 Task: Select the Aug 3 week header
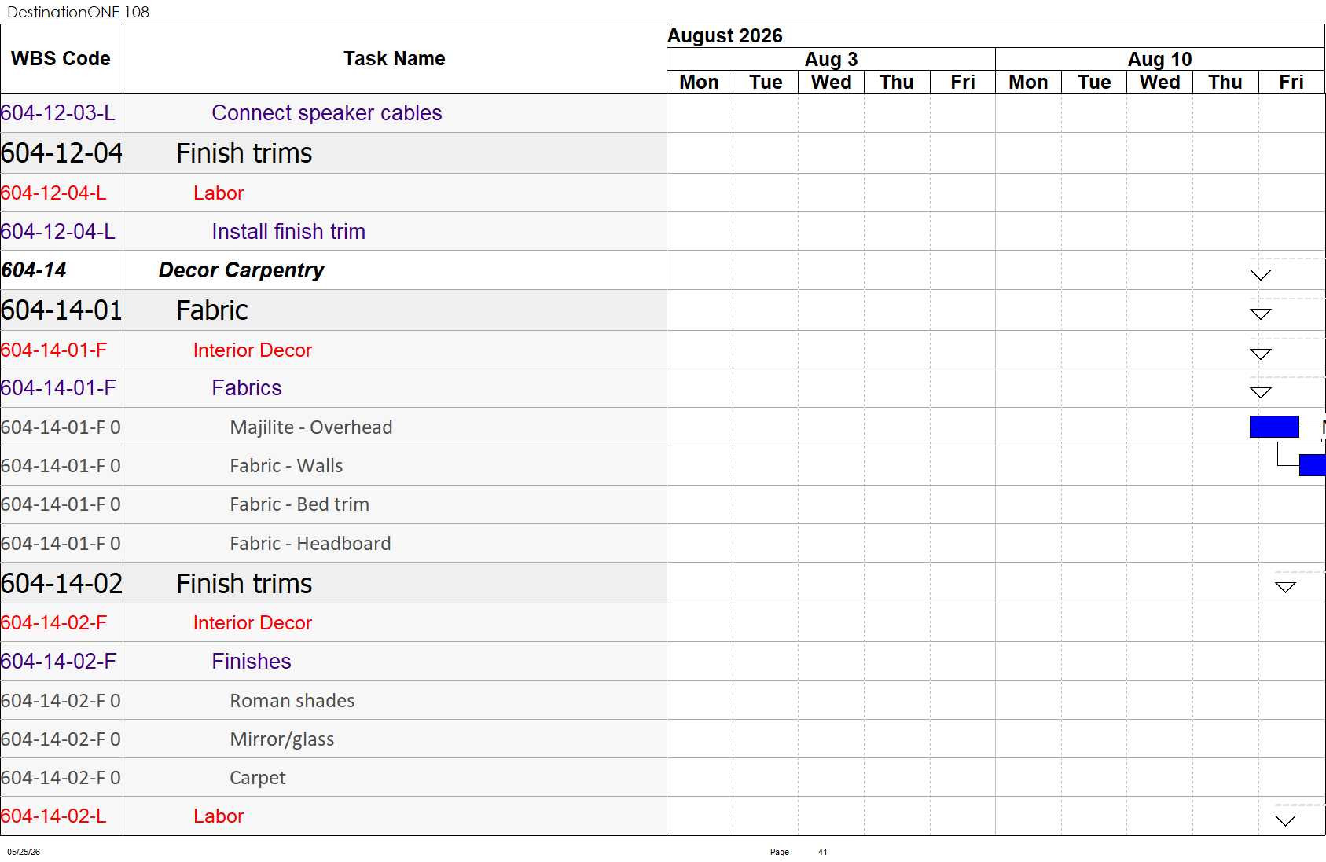pyautogui.click(x=831, y=59)
